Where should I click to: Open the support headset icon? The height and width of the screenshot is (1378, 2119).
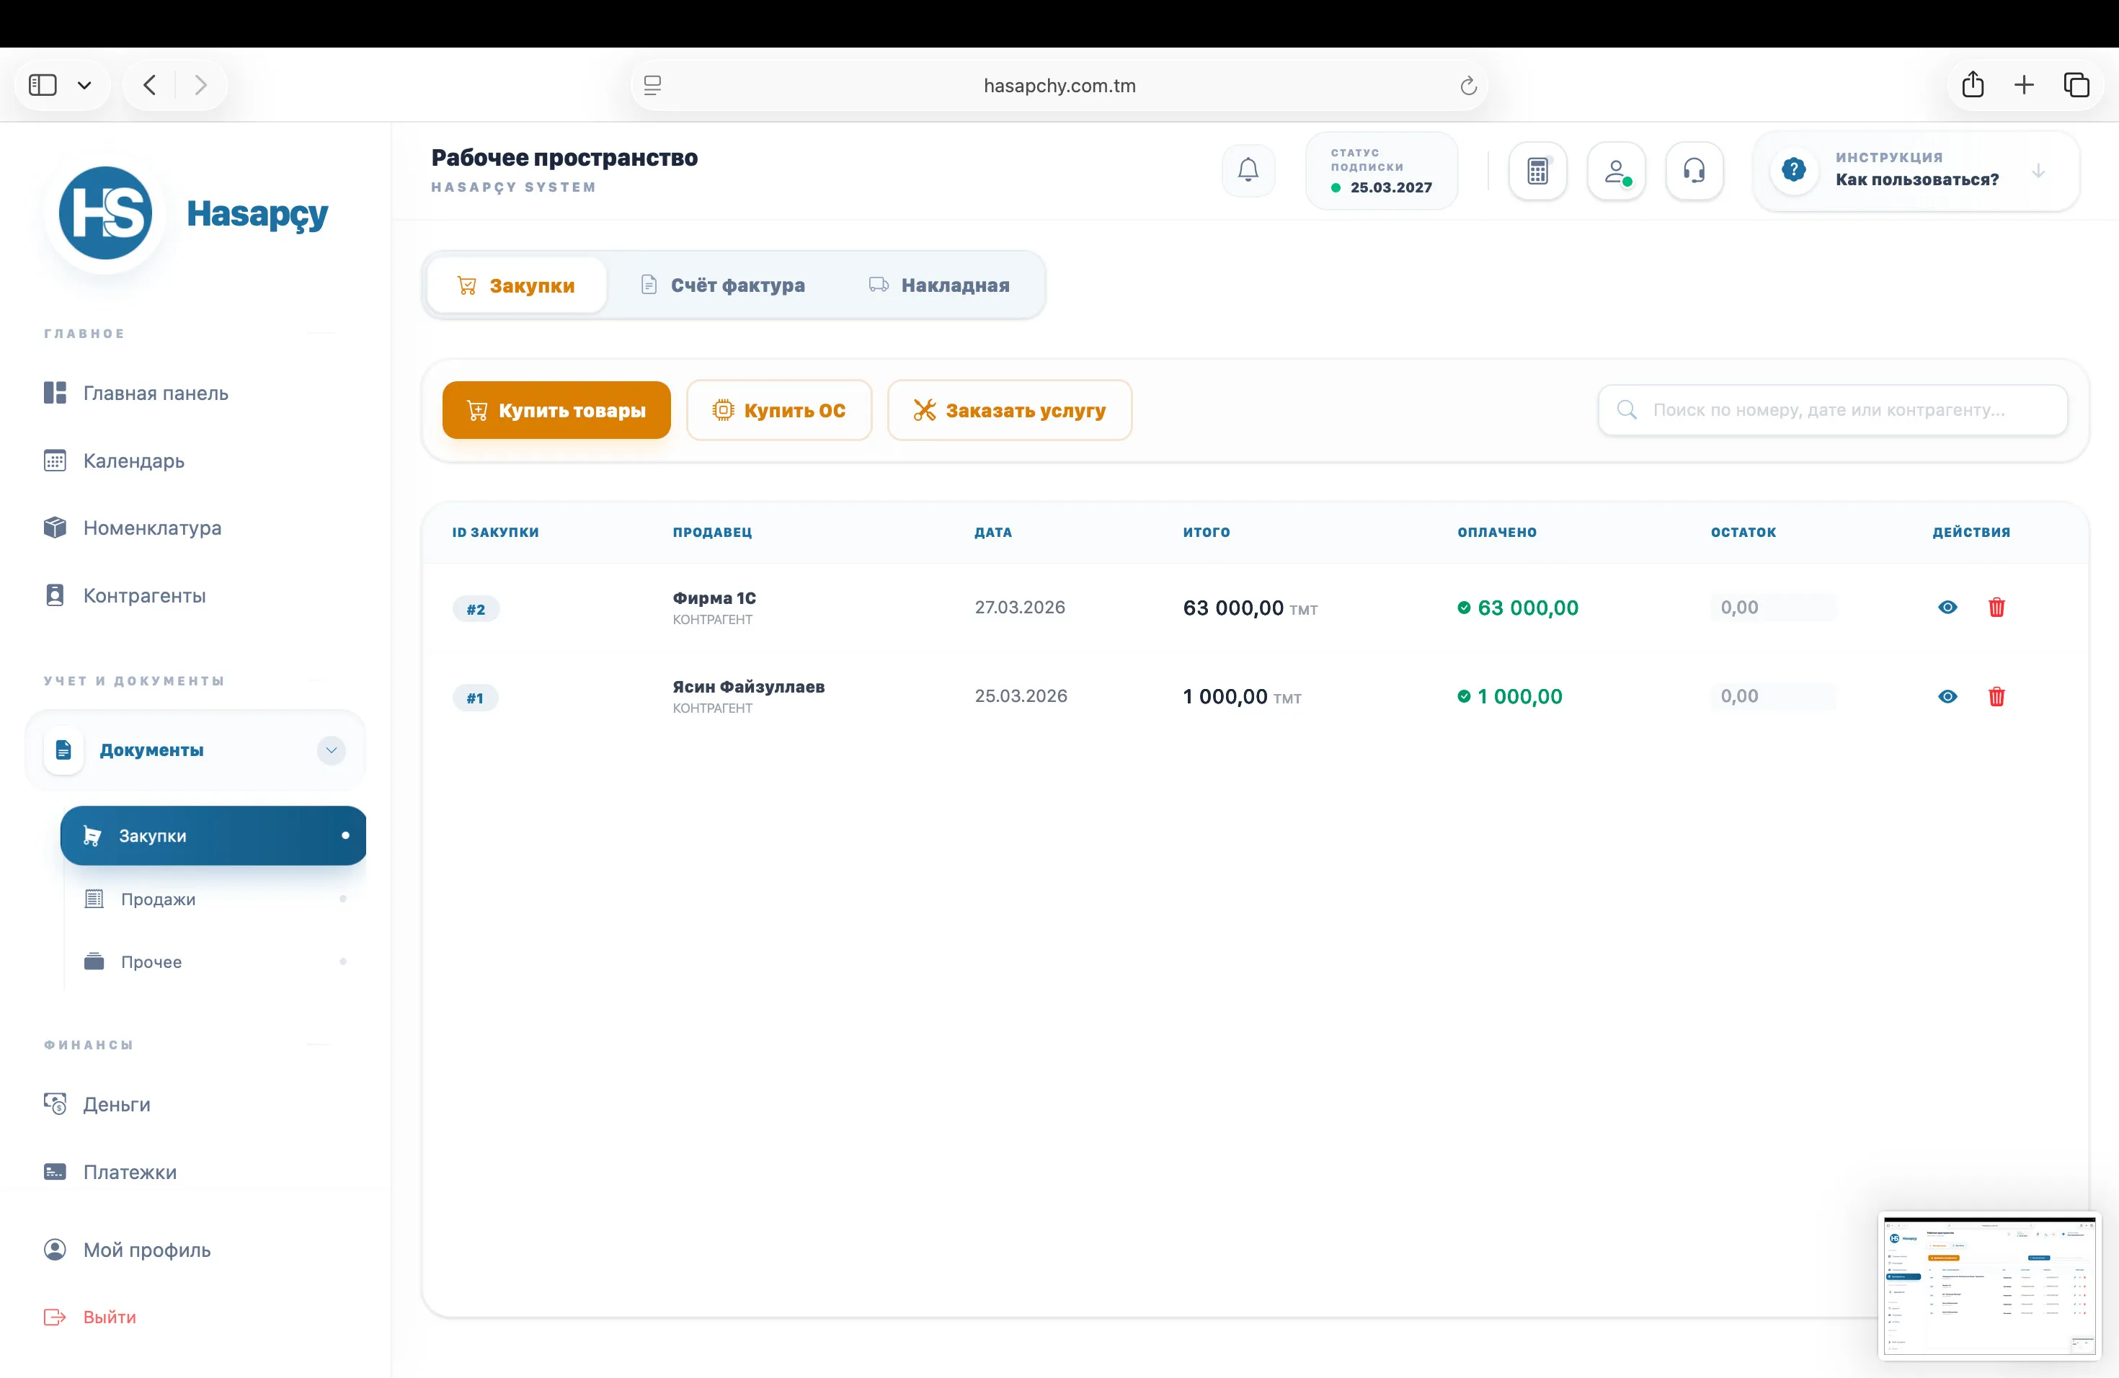[1694, 171]
